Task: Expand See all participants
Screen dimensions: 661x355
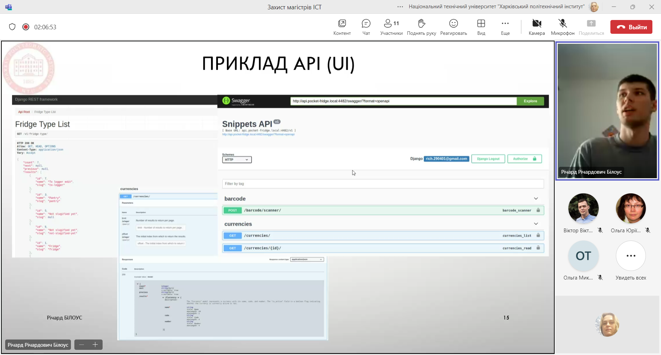Action: [631, 256]
